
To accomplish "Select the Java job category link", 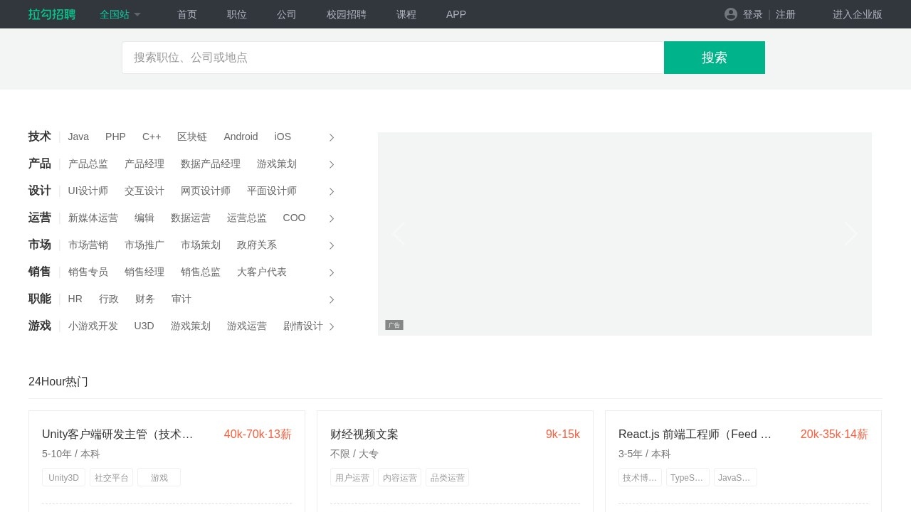I will coord(78,137).
